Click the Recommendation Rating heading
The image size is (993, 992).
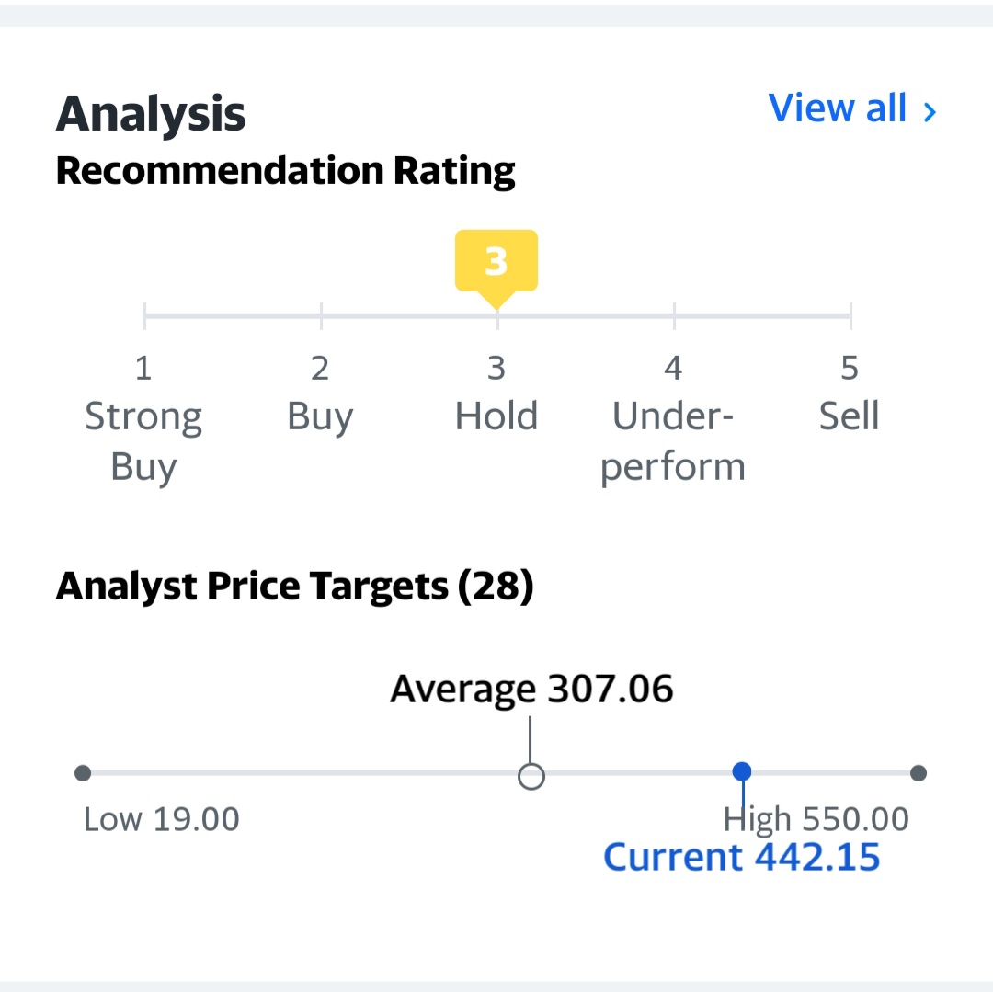point(286,172)
